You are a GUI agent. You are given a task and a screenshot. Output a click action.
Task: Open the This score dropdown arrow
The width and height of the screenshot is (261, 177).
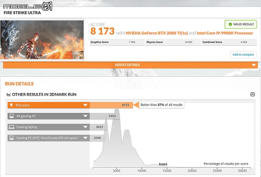[x=85, y=105]
